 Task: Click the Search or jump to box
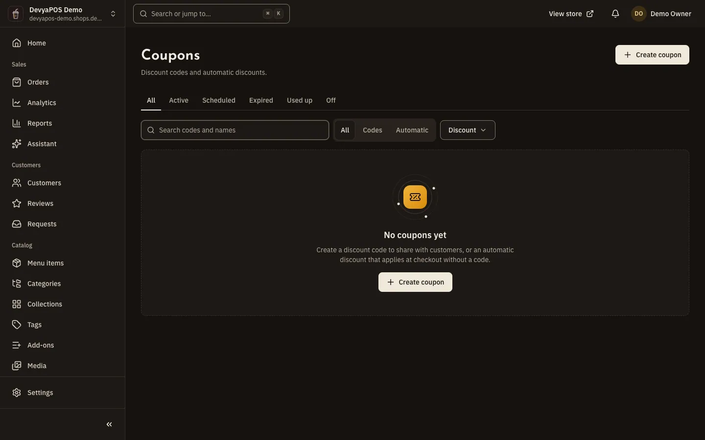pos(211,14)
